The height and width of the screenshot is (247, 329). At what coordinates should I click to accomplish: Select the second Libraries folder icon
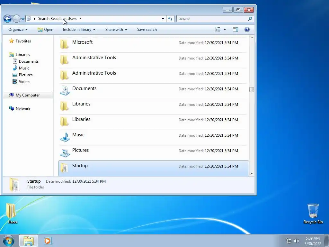[x=64, y=122]
